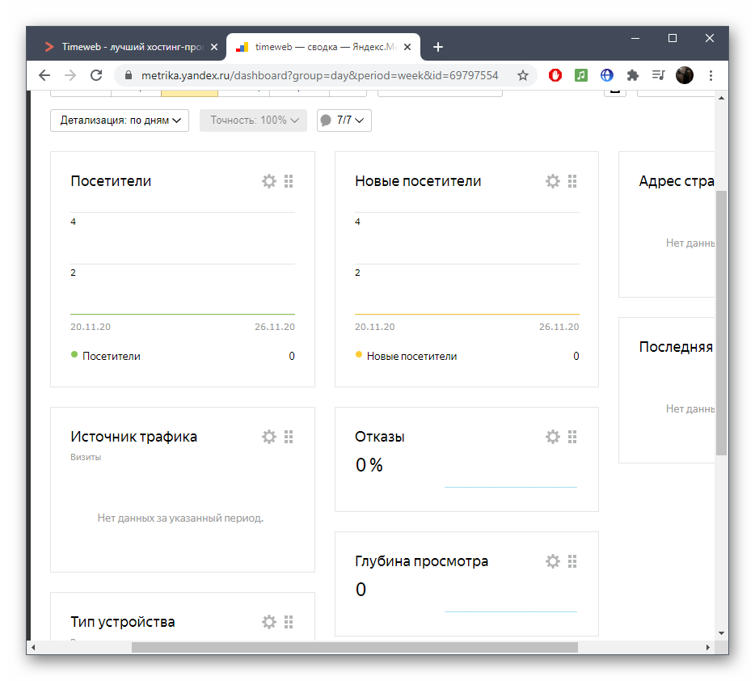Click drag handle grid icon on Новые посетители widget

(572, 181)
